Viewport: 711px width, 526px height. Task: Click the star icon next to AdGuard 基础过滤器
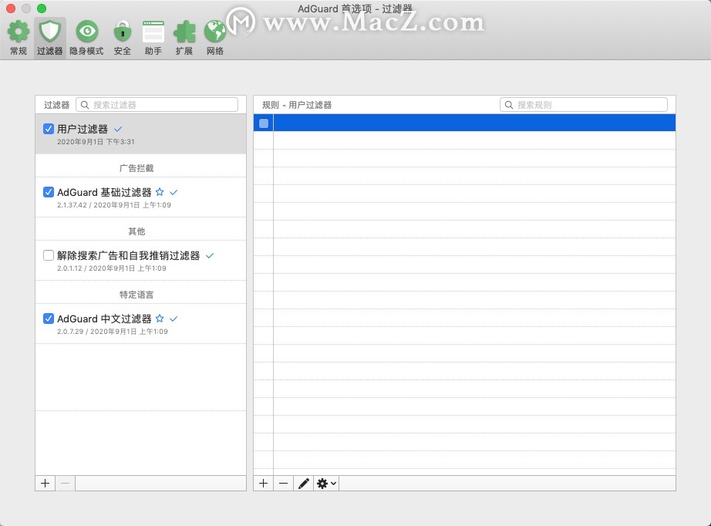160,192
